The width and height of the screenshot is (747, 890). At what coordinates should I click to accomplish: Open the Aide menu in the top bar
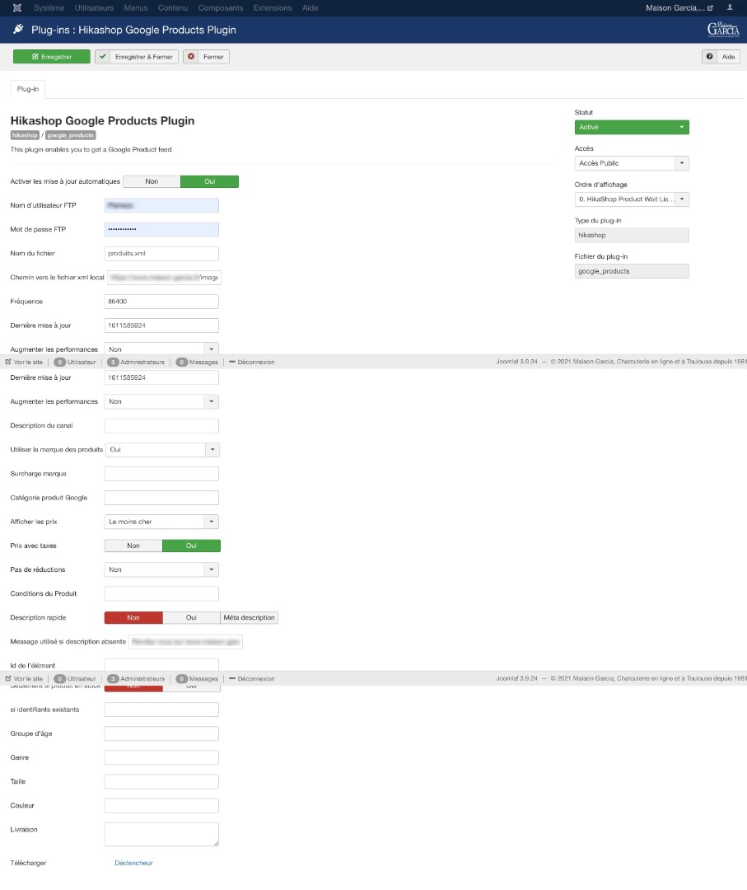[310, 8]
